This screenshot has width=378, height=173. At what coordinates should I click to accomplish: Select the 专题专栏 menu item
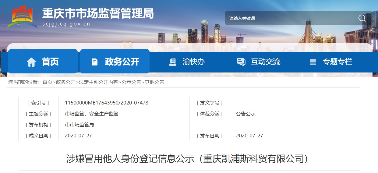[x=337, y=62]
